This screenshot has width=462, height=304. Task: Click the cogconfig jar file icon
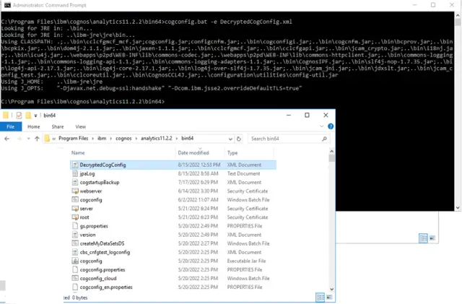[75, 261]
